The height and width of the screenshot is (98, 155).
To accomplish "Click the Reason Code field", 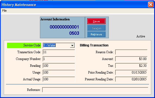I will tap(131, 52).
